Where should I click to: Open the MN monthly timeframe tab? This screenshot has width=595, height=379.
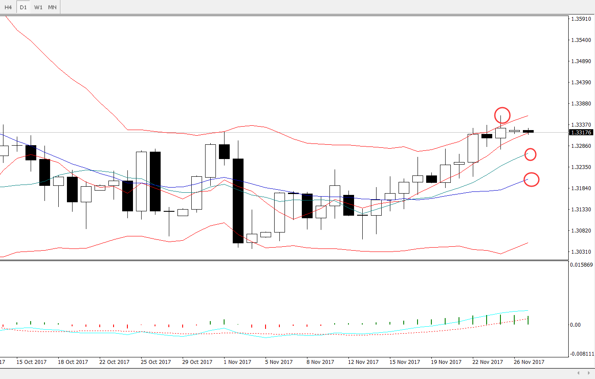pos(52,7)
